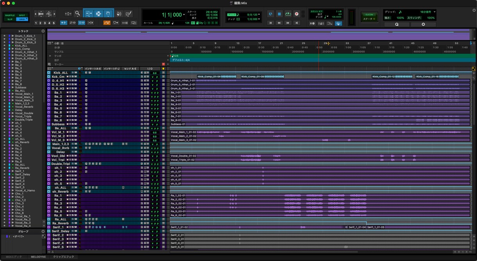Open the グループ list popup menu
This screenshot has height=261, width=477.
point(43,231)
